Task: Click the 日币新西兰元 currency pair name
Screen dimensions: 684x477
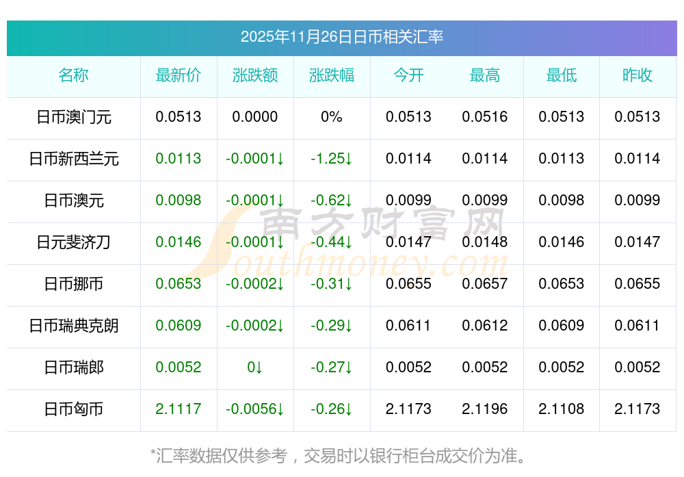Action: (x=73, y=159)
